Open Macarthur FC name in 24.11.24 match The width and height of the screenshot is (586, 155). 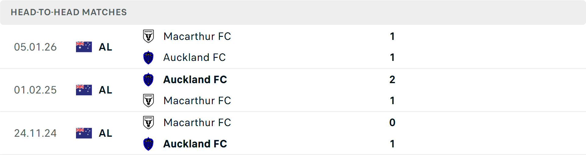click(197, 122)
